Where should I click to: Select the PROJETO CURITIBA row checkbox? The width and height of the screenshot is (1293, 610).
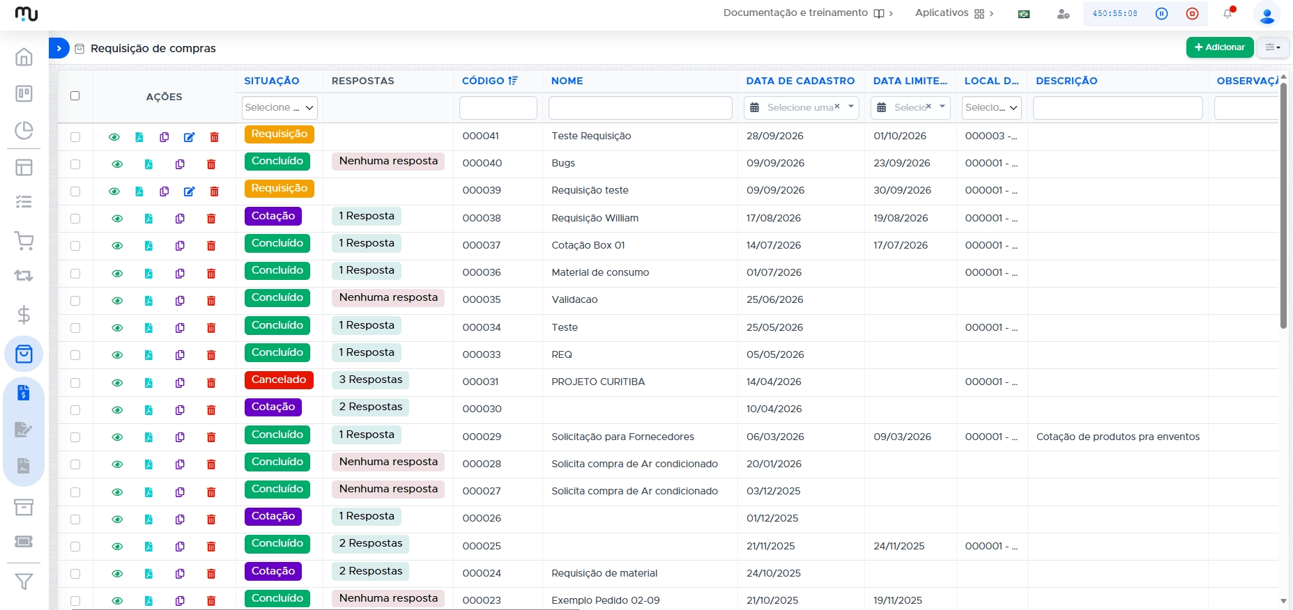tap(75, 383)
